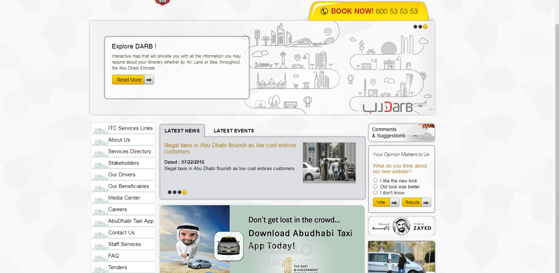
Task: Open Staff Services menu item
Action: click(123, 244)
